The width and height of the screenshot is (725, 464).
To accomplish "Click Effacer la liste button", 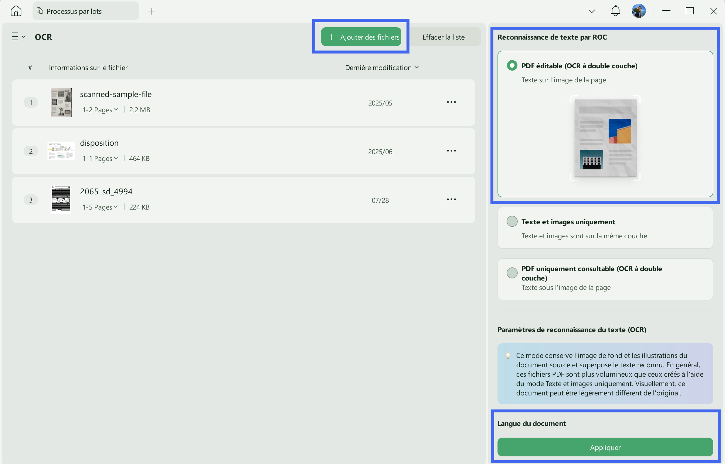I will [x=444, y=37].
